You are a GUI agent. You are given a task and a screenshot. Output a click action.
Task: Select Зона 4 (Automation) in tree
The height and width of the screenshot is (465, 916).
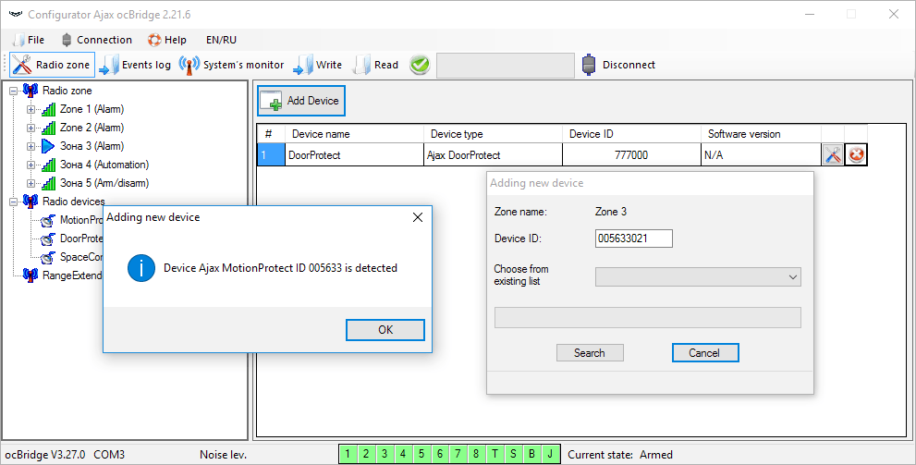(104, 165)
